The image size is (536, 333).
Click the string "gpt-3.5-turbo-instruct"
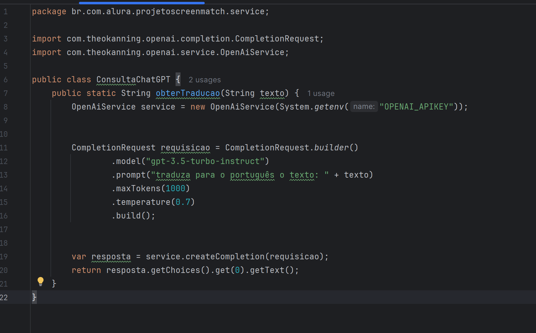coord(205,161)
